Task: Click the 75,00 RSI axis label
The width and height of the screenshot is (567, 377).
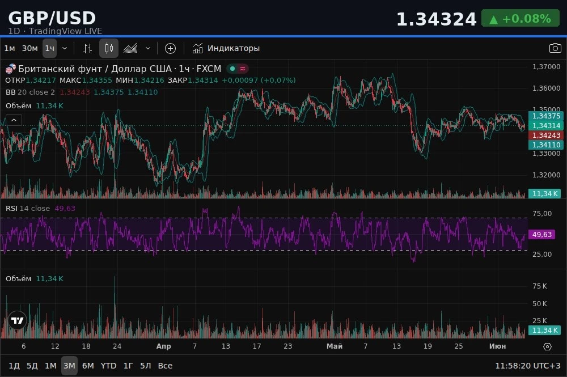Action: tap(542, 214)
